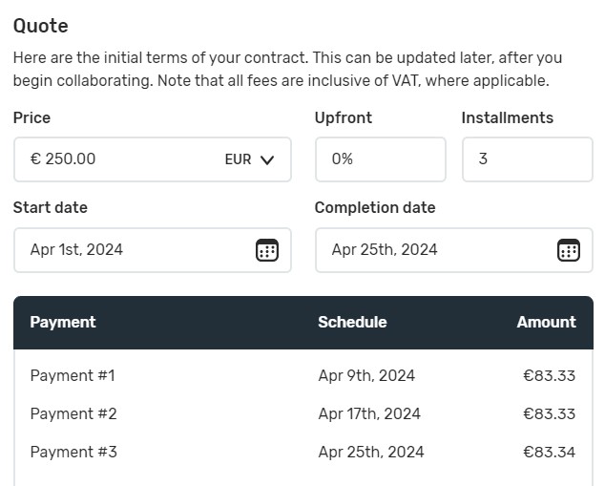Expand the EUR currency dropdown
Image resolution: width=605 pixels, height=486 pixels.
pyautogui.click(x=250, y=159)
